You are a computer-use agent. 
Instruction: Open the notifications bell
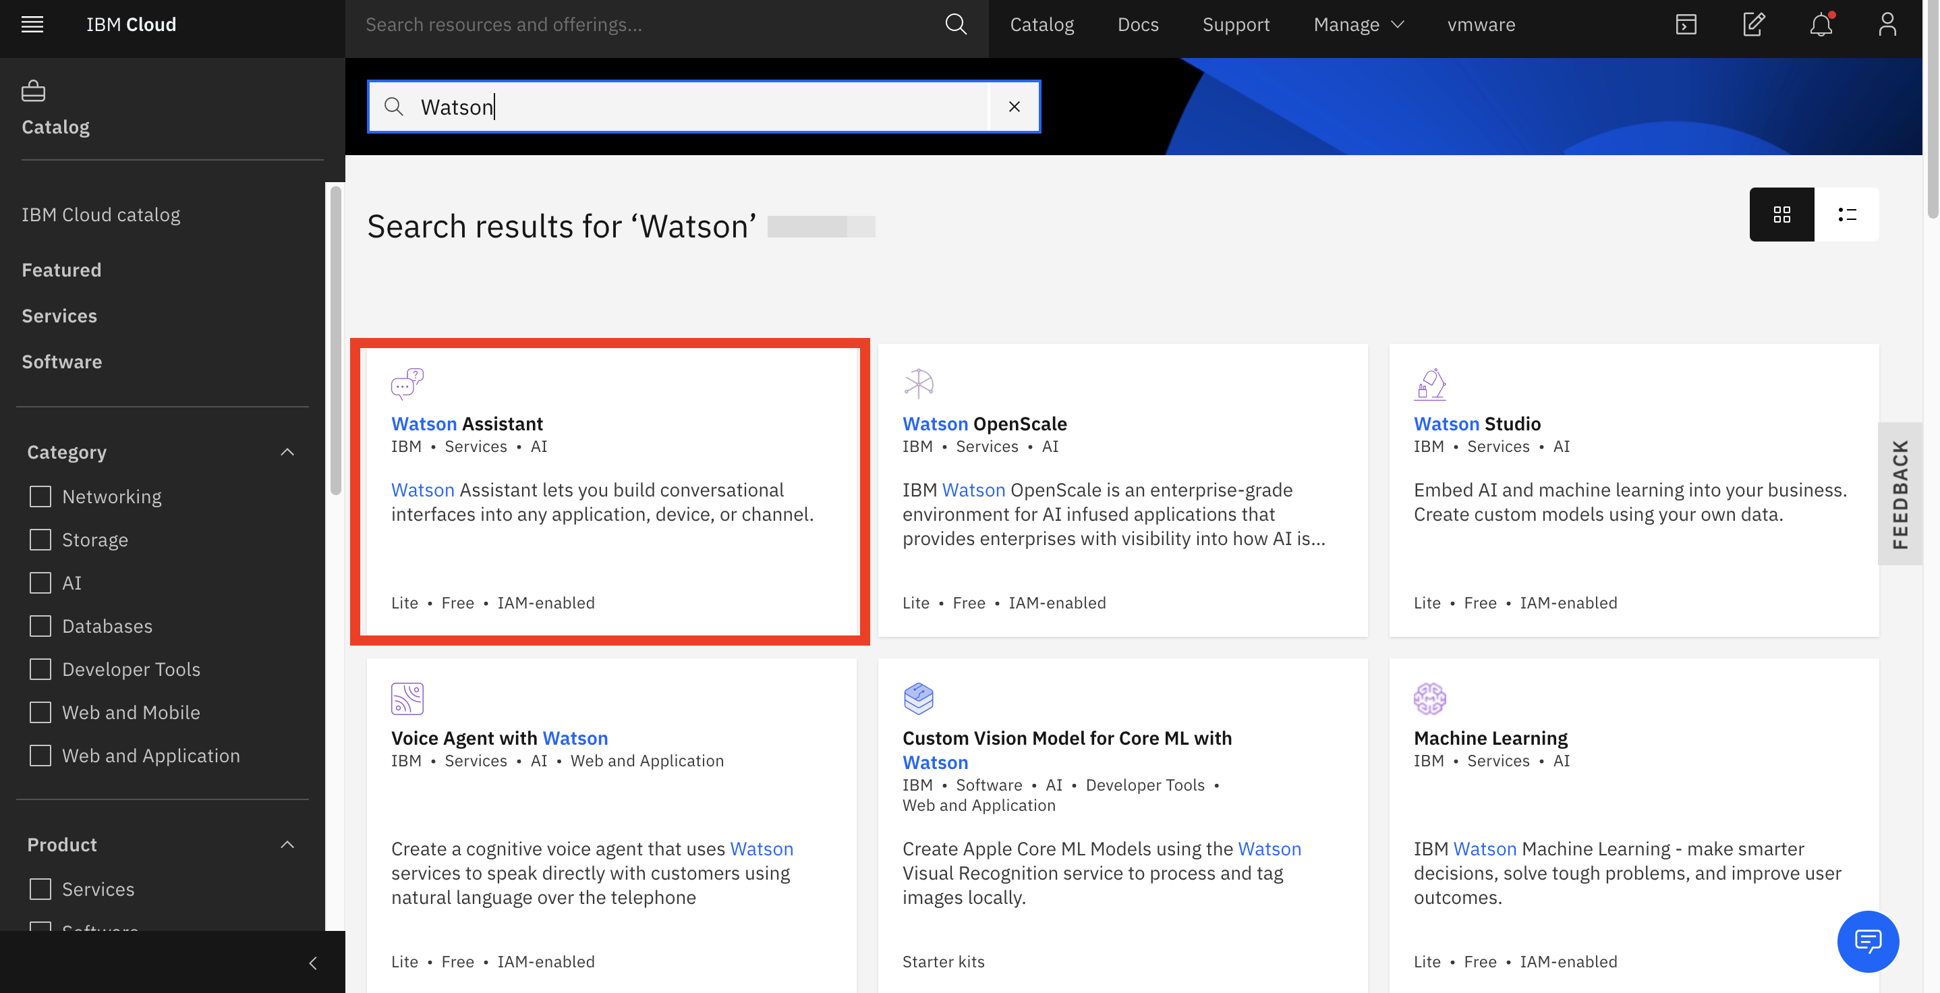pyautogui.click(x=1820, y=24)
